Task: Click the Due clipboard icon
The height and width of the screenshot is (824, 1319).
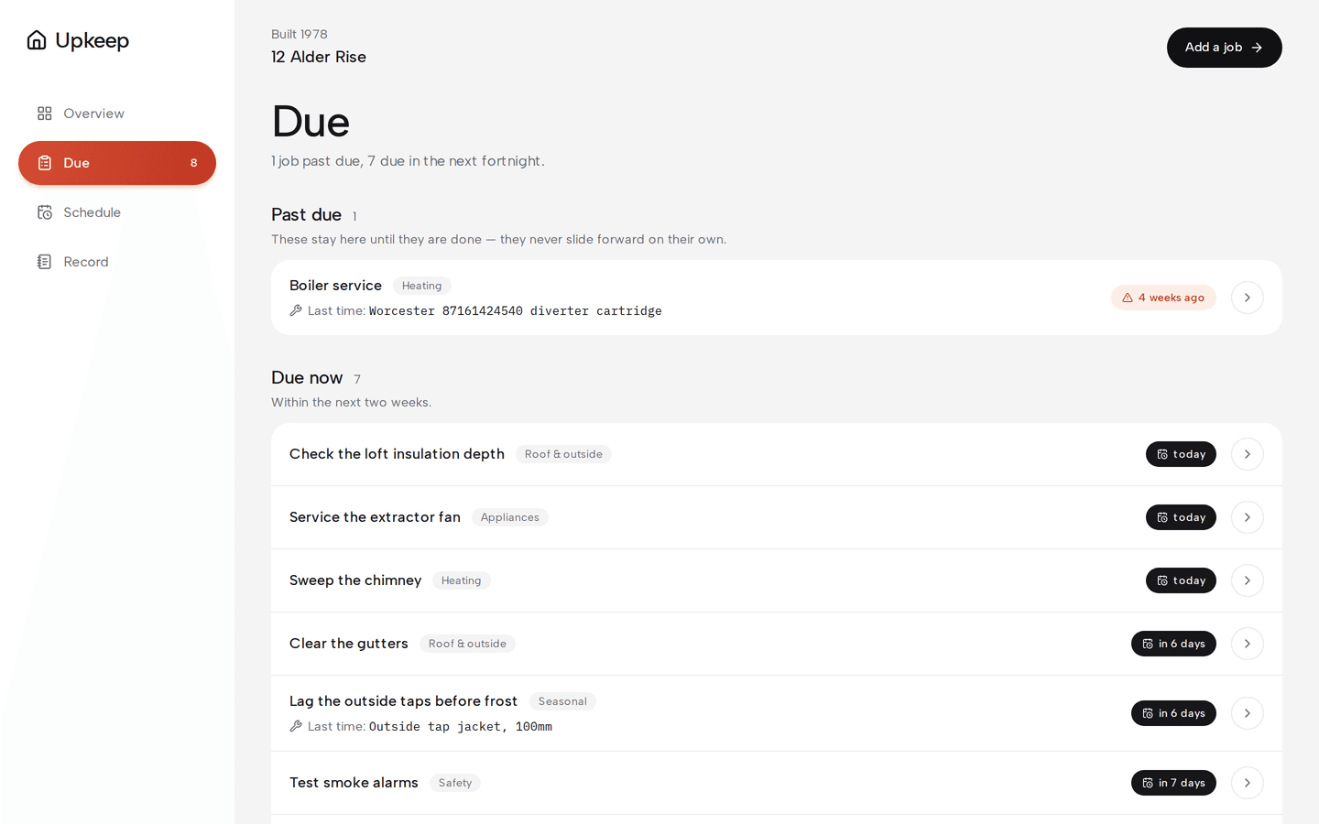Action: (x=44, y=163)
